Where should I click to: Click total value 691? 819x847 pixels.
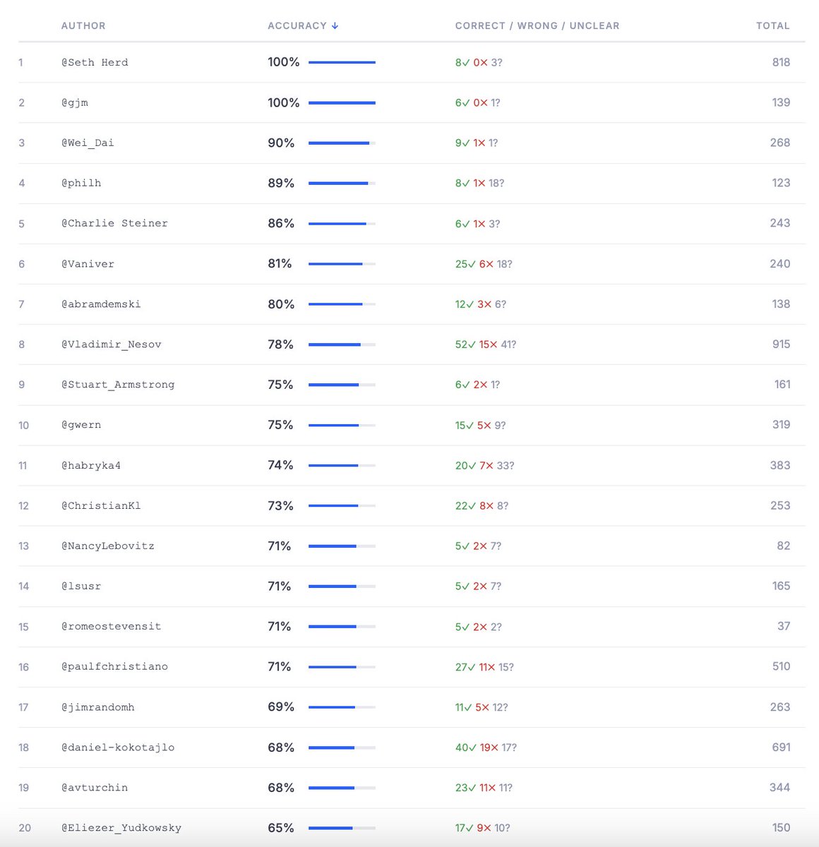781,747
